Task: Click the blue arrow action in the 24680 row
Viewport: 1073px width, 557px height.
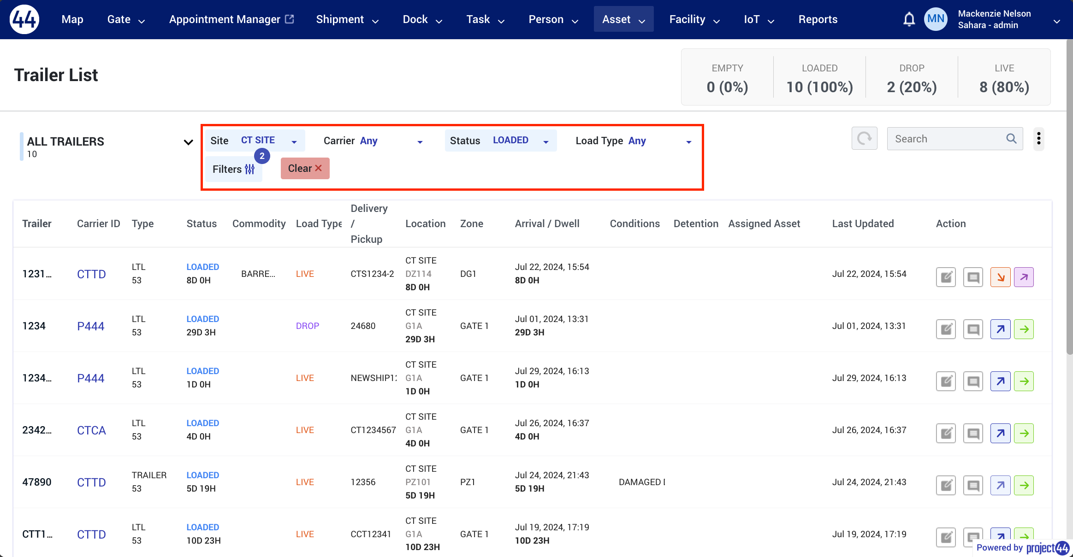Action: [x=1000, y=329]
